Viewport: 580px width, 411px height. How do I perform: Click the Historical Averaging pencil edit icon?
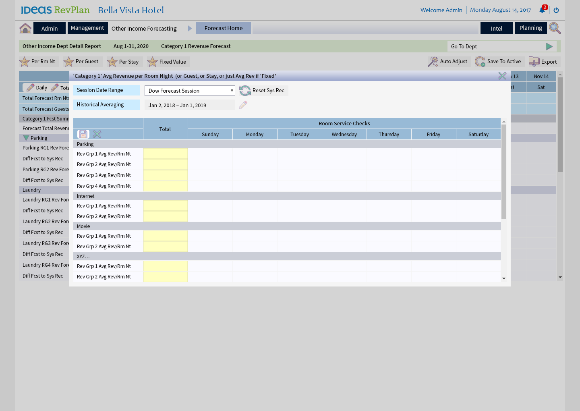coord(243,105)
